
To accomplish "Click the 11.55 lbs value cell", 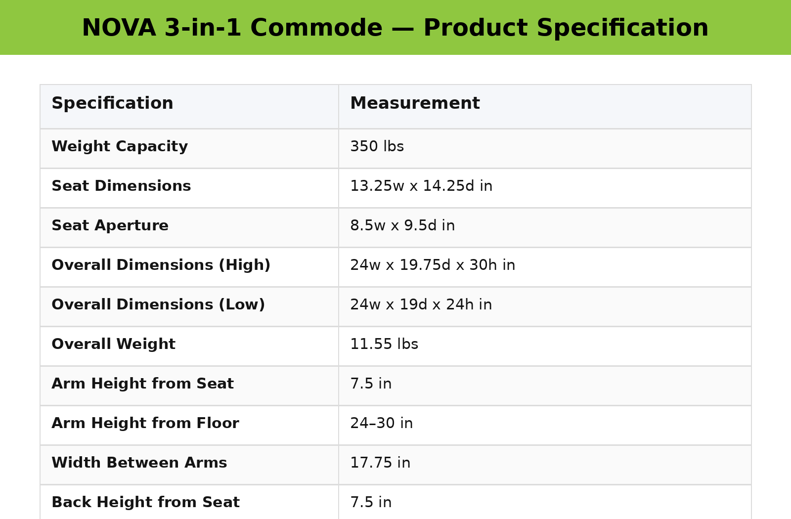I will (384, 345).
